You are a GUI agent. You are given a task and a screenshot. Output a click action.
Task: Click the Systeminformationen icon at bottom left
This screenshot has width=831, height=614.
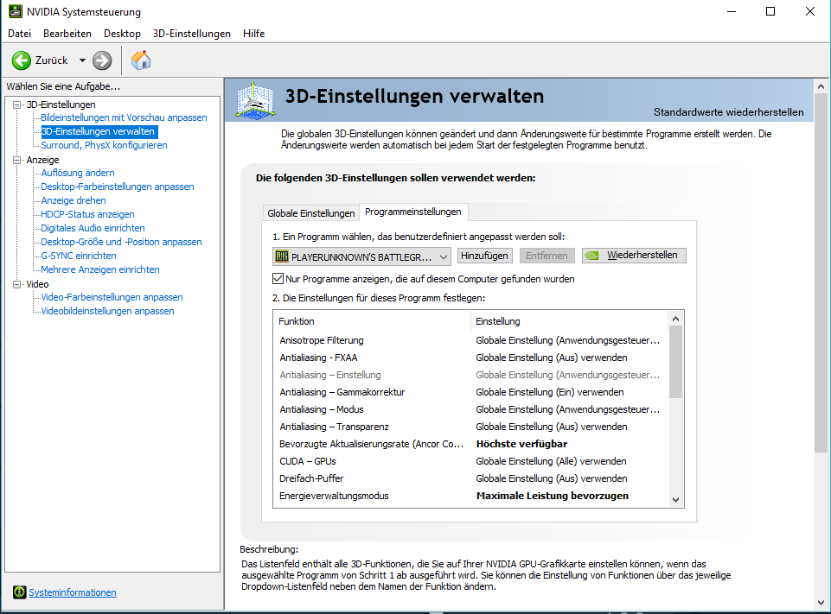pyautogui.click(x=20, y=592)
